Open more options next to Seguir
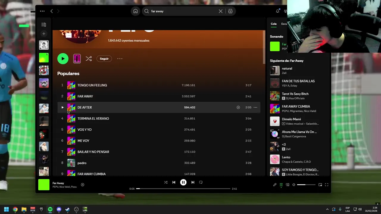Viewport: 381px width, 214px height. click(x=120, y=59)
